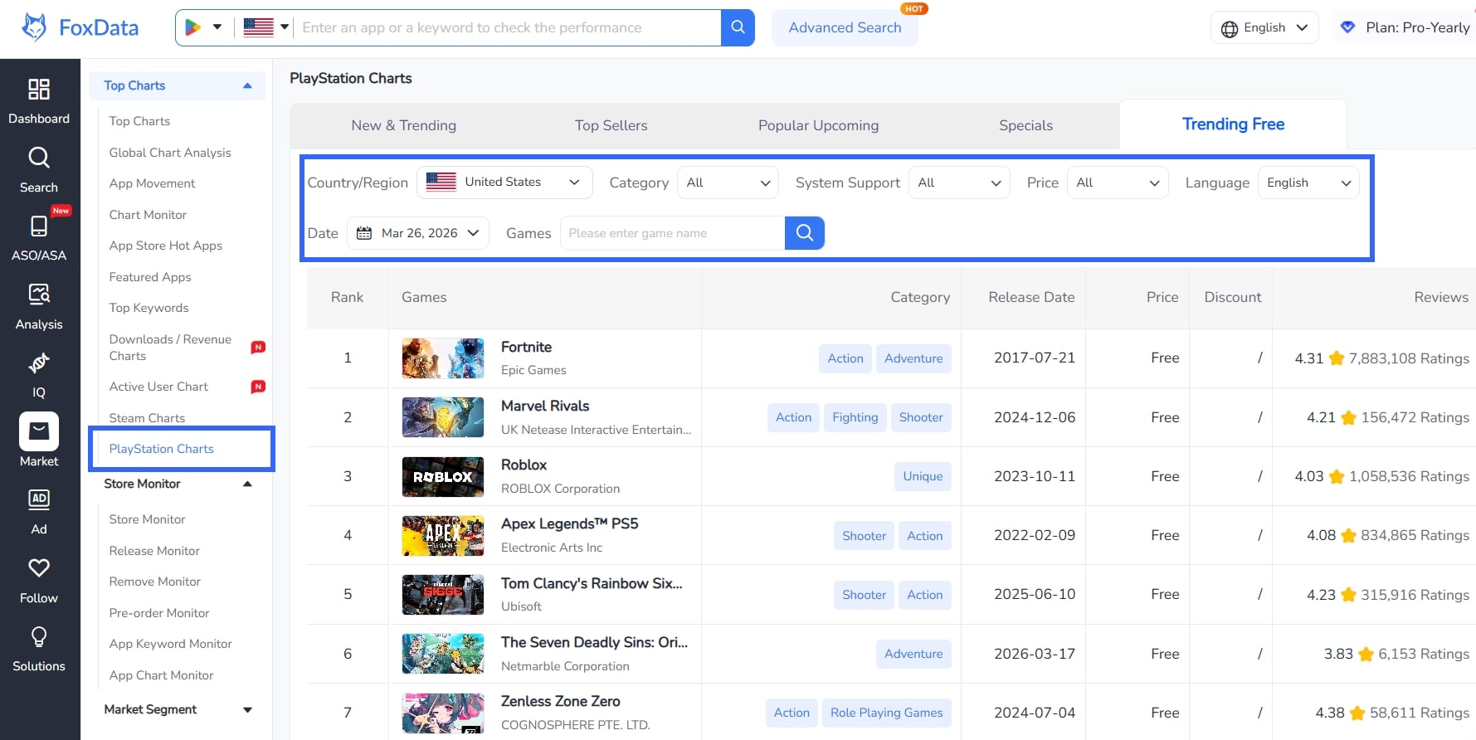Open the English language menu in header
This screenshot has height=740, width=1476.
click(1264, 27)
